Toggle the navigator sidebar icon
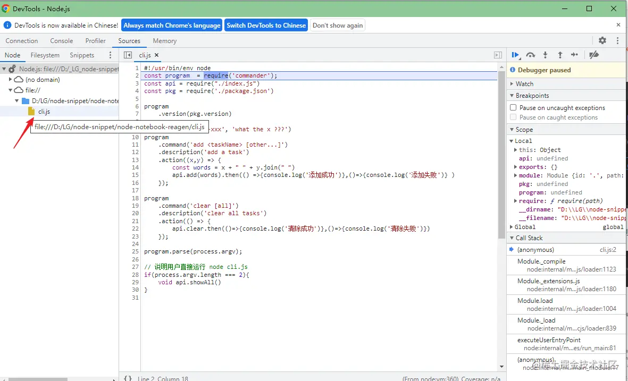 (x=128, y=55)
